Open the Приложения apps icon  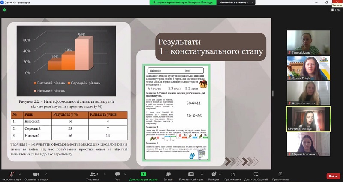232,175
